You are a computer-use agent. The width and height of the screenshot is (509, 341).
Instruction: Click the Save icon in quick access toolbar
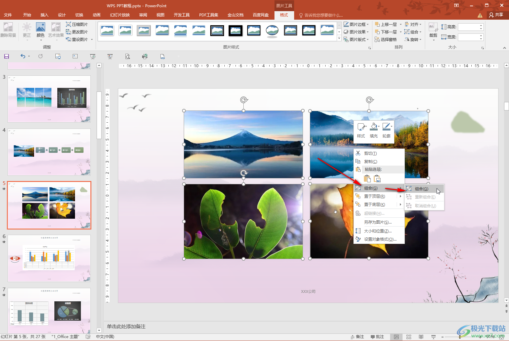pos(7,56)
